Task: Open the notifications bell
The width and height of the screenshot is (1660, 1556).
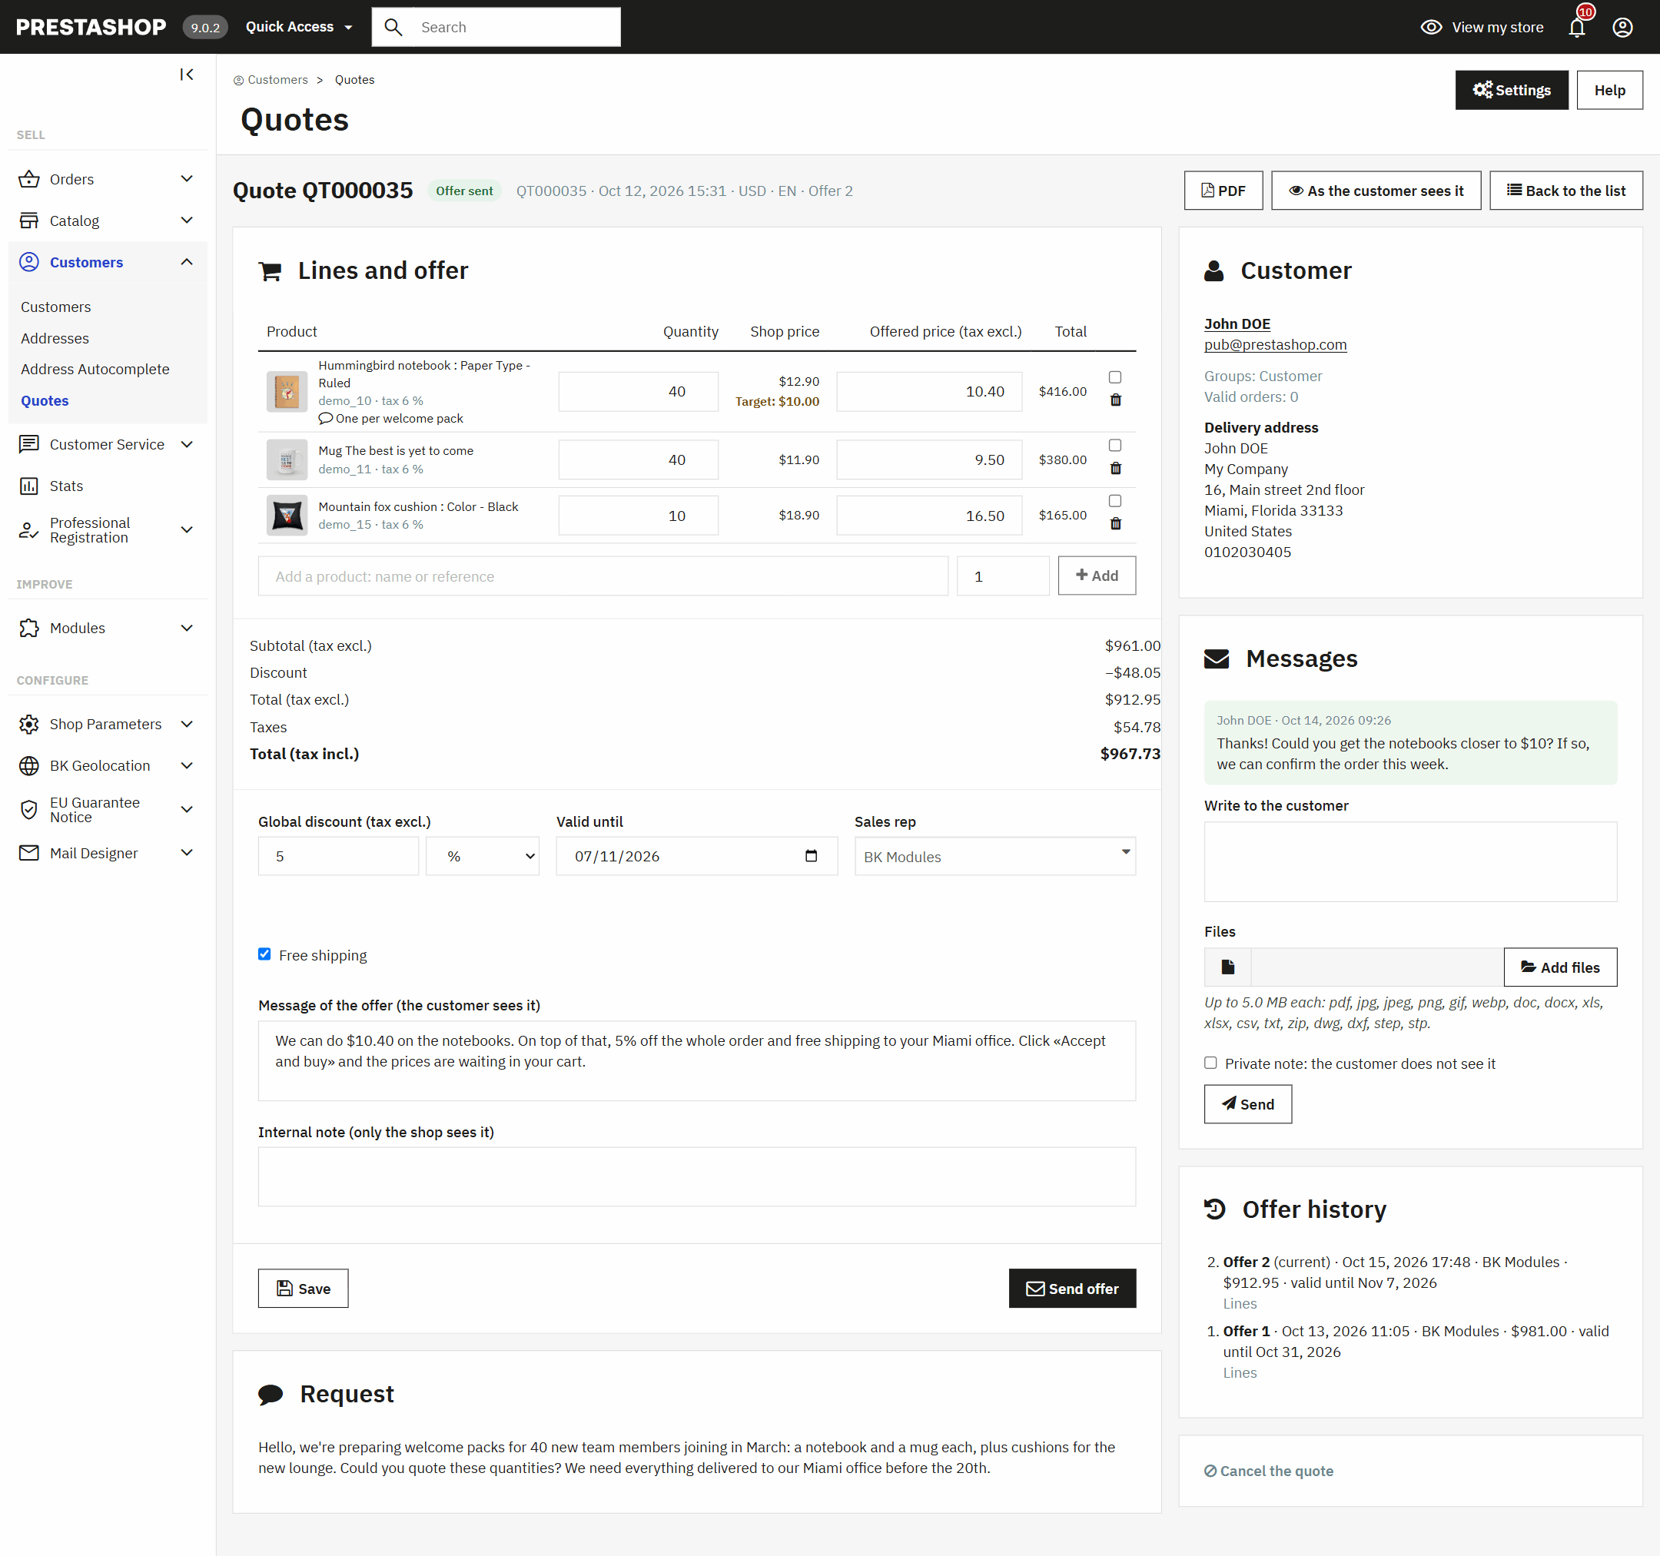Action: tap(1576, 28)
